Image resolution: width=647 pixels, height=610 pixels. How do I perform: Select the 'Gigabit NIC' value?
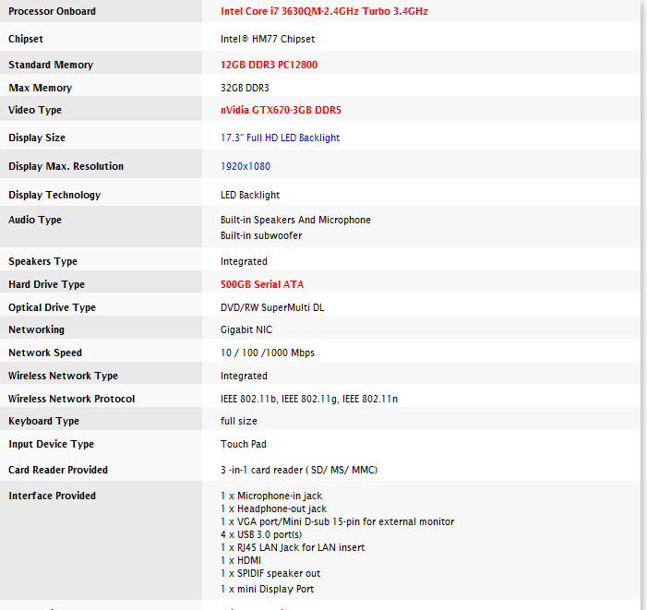point(246,329)
